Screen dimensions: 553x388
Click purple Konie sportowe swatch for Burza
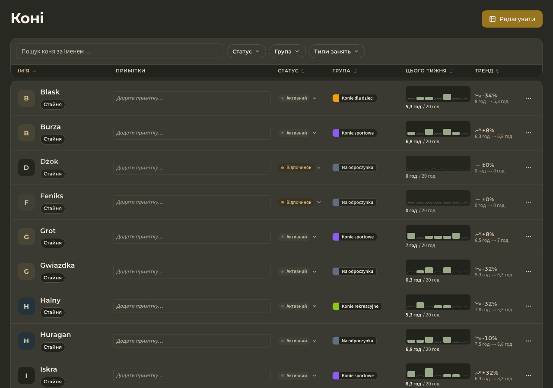336,133
